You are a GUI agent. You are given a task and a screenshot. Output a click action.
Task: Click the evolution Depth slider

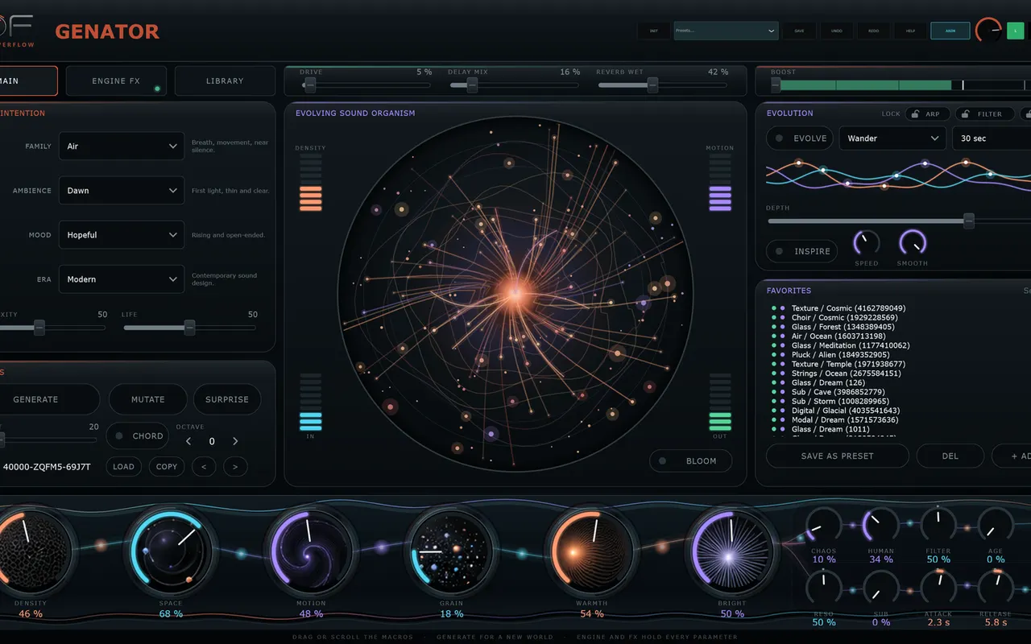click(898, 221)
